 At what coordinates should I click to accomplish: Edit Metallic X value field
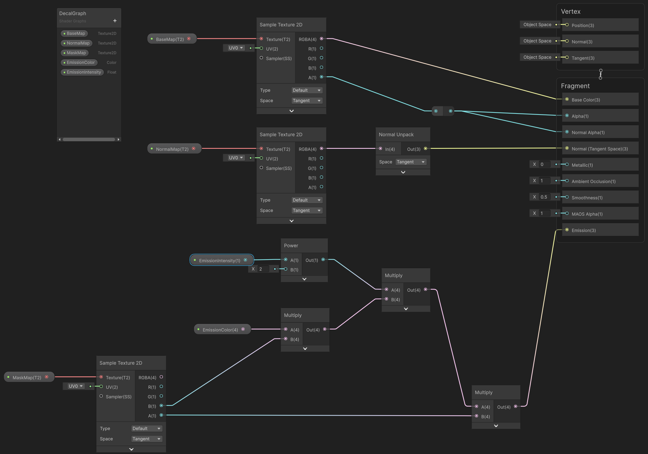pos(544,164)
